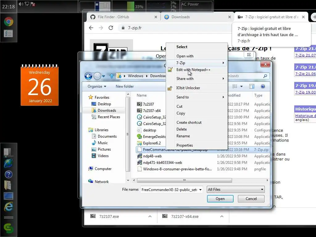Open the folder icon in left dock
This screenshot has width=316, height=237.
click(x=8, y=185)
